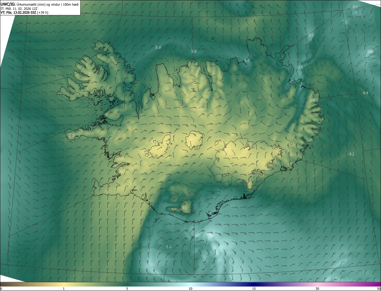The width and height of the screenshot is (381, 291).
Task: Click the 'IT: Mið. 11. 02. 2026 12Z' line
Action: point(19,9)
